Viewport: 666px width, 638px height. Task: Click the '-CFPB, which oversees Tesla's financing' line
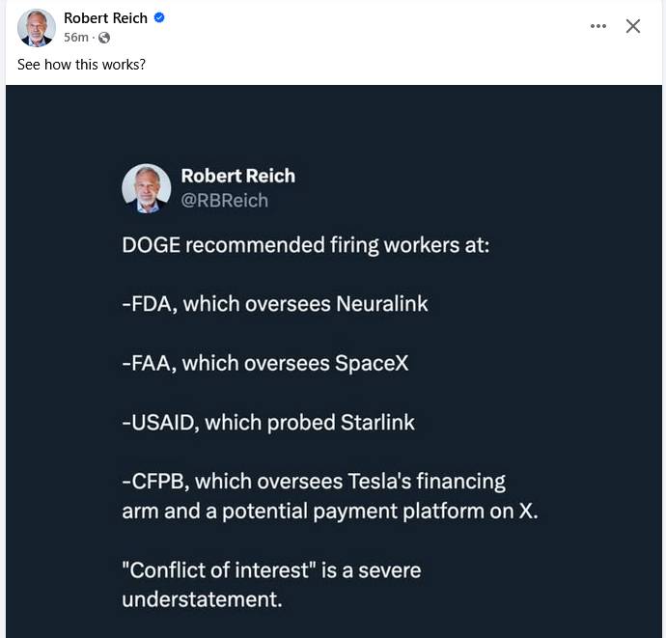pyautogui.click(x=314, y=482)
